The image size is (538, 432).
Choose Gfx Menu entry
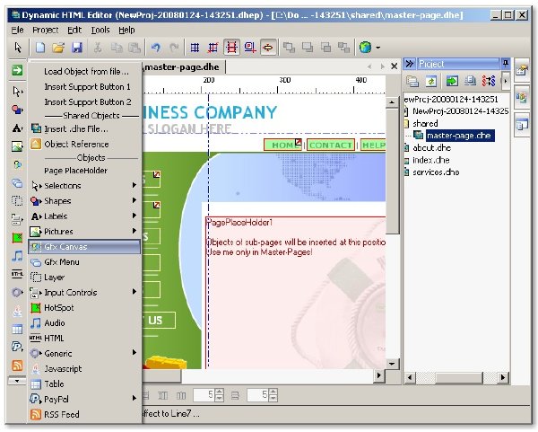pyautogui.click(x=84, y=262)
